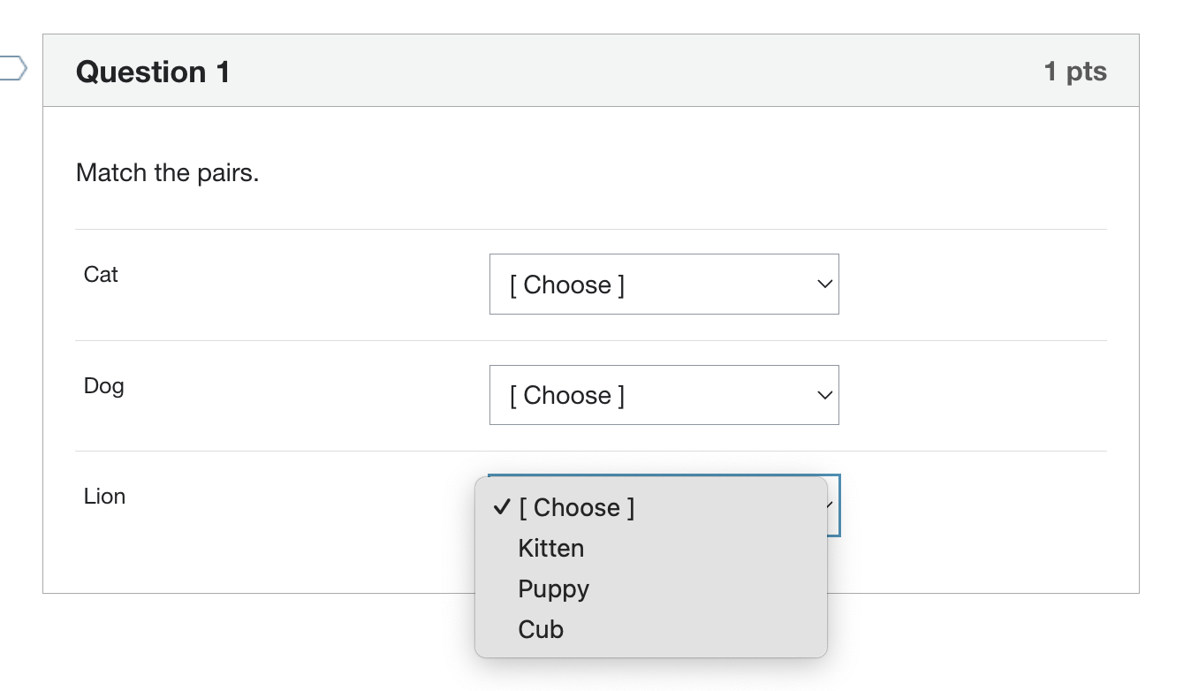This screenshot has width=1191, height=691.
Task: Click the checkmark beside the [ Choose ] option
Action: tap(502, 507)
